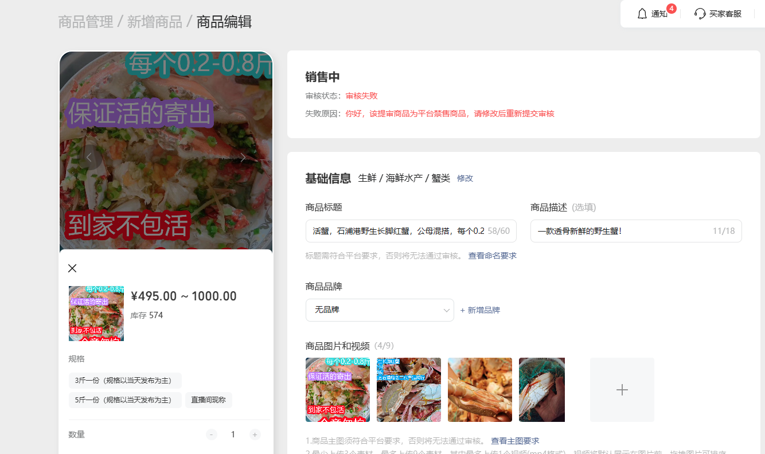Expand the 商品品牌 无品牌 dropdown
The width and height of the screenshot is (765, 454).
click(380, 310)
